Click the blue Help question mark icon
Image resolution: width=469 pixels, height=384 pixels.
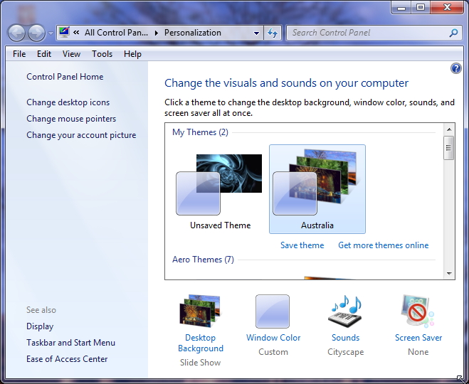point(456,68)
